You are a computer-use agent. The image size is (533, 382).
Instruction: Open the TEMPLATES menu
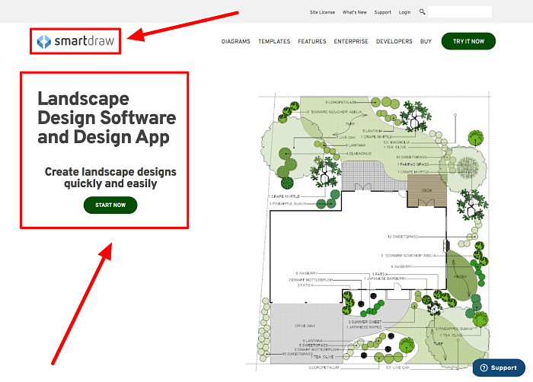(x=274, y=41)
